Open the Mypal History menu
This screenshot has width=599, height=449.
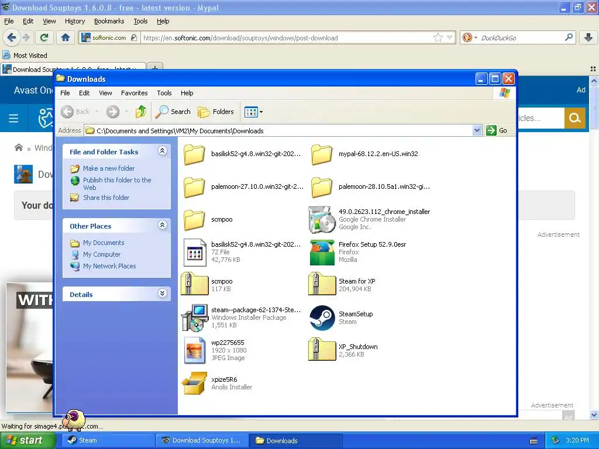[74, 22]
